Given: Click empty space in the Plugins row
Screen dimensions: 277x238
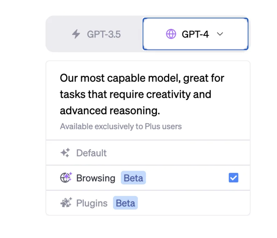Looking at the screenshot, I should click(x=191, y=203).
